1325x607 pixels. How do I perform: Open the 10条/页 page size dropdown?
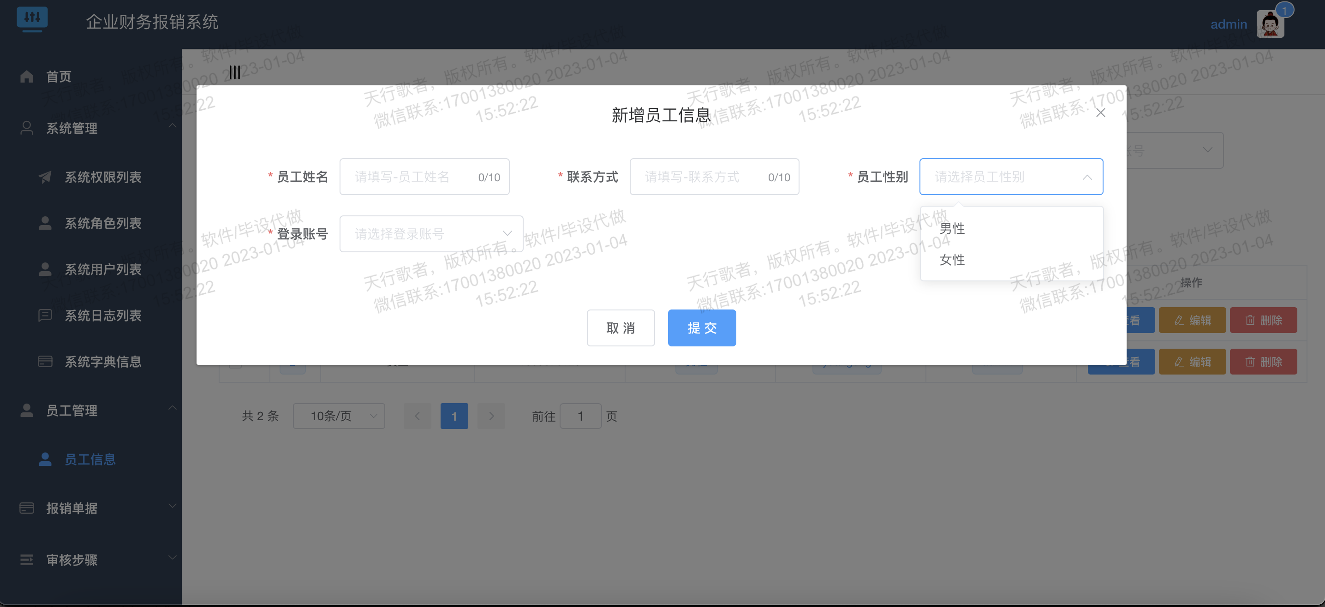[339, 416]
